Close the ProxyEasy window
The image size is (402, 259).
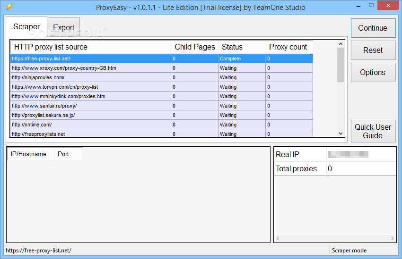pos(388,5)
